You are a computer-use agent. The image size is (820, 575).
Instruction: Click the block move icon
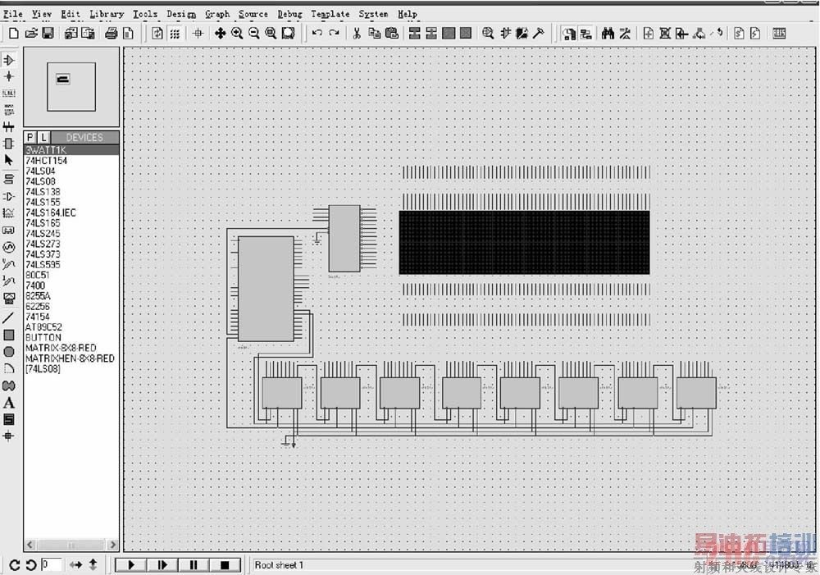[x=431, y=34]
